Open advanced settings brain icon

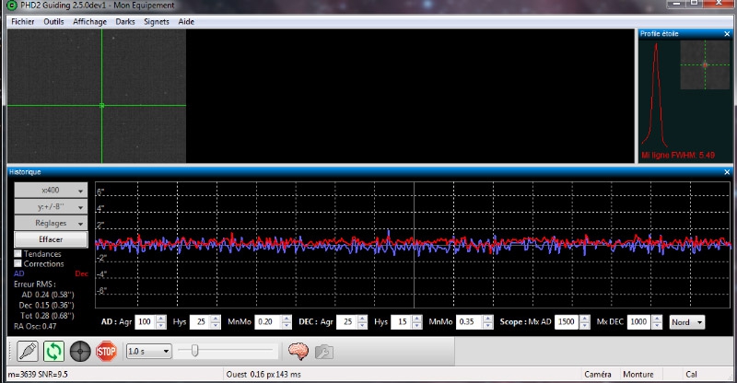(x=298, y=351)
